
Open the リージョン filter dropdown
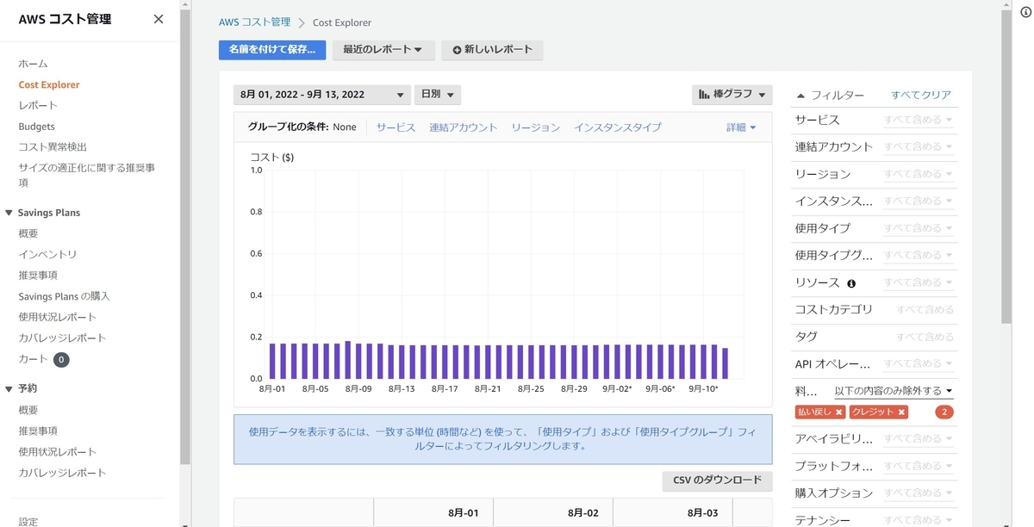click(x=919, y=174)
